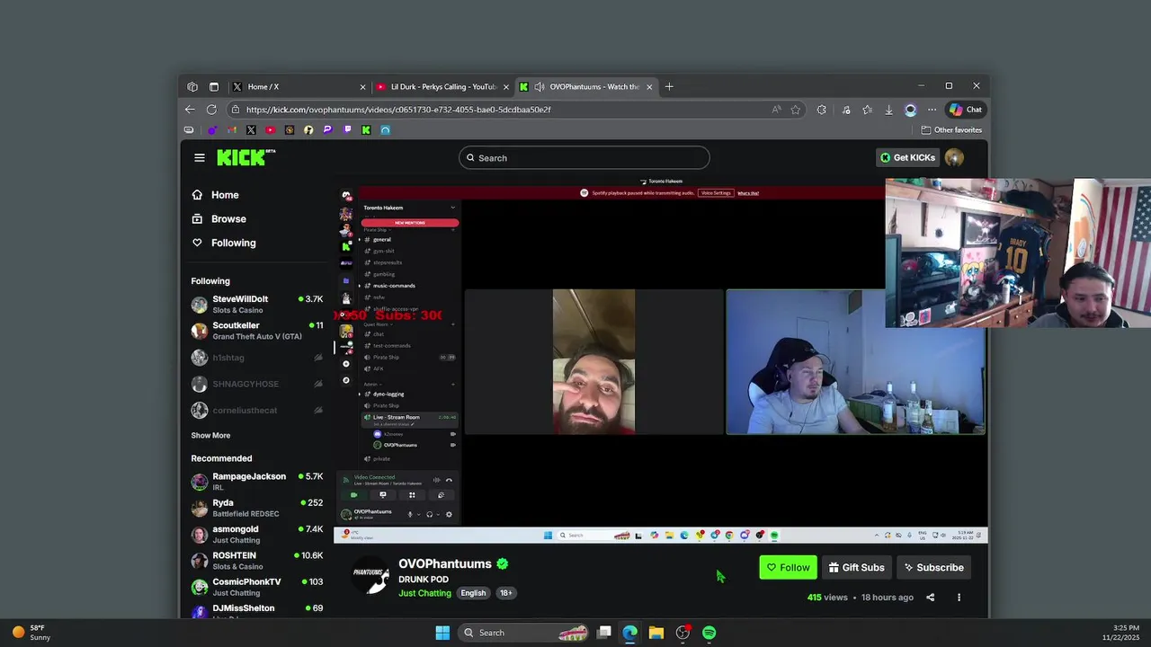Image resolution: width=1151 pixels, height=647 pixels.
Task: Click the 18+ tag
Action: point(506,593)
